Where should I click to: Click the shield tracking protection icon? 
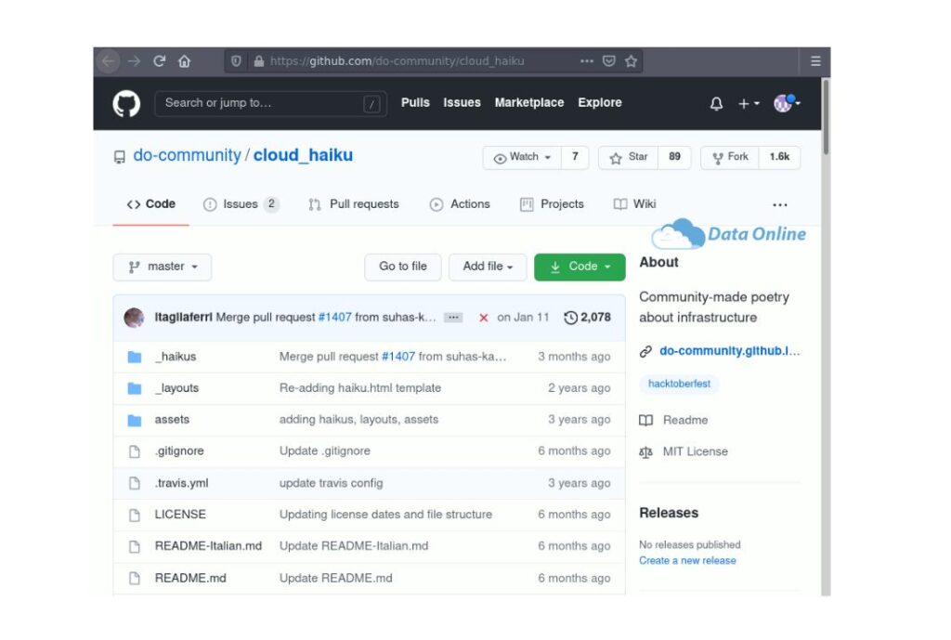click(x=237, y=61)
